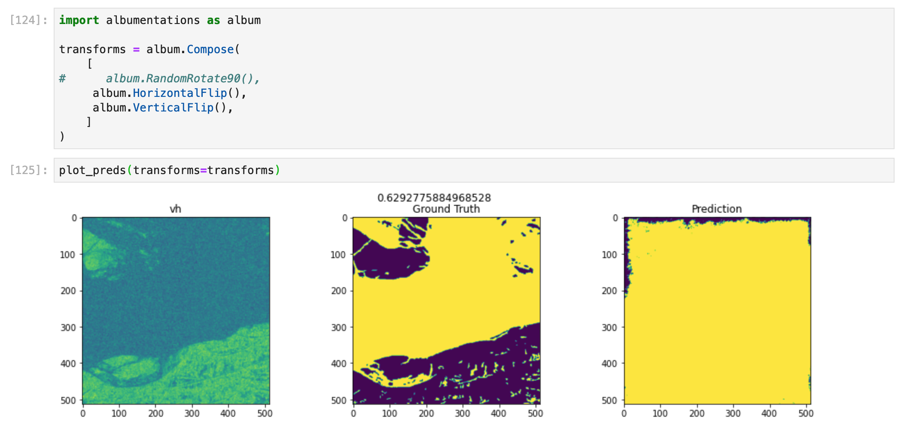Image resolution: width=901 pixels, height=427 pixels.
Task: Click the commented RandomRotate90 line
Action: tap(159, 78)
